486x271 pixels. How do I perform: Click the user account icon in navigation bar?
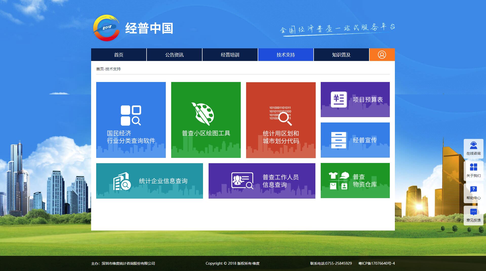click(382, 55)
